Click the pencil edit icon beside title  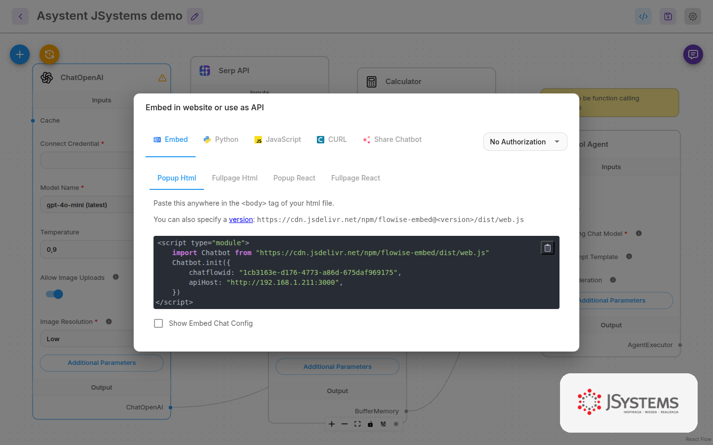tap(195, 16)
